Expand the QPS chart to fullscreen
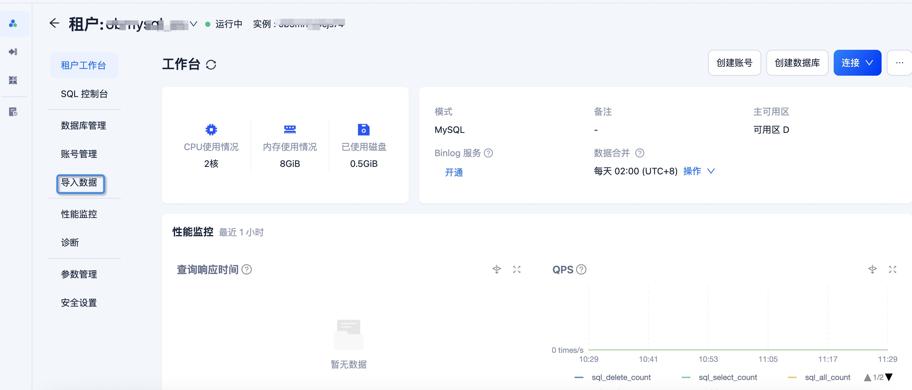Screen dimensions: 912x390 (x=893, y=269)
